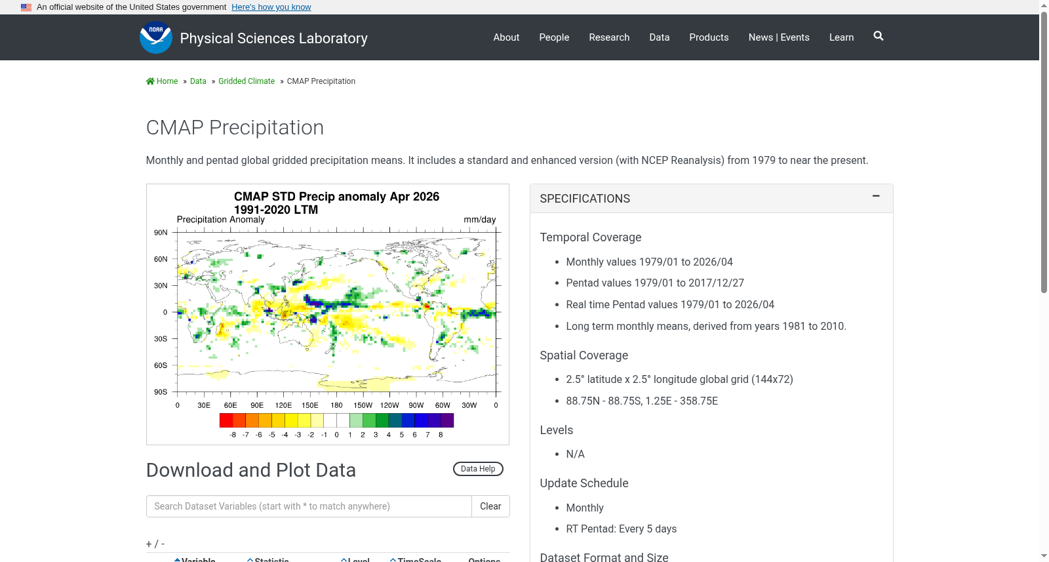Select the 'Temporal Coverage' heading
The height and width of the screenshot is (562, 1049).
(x=590, y=237)
